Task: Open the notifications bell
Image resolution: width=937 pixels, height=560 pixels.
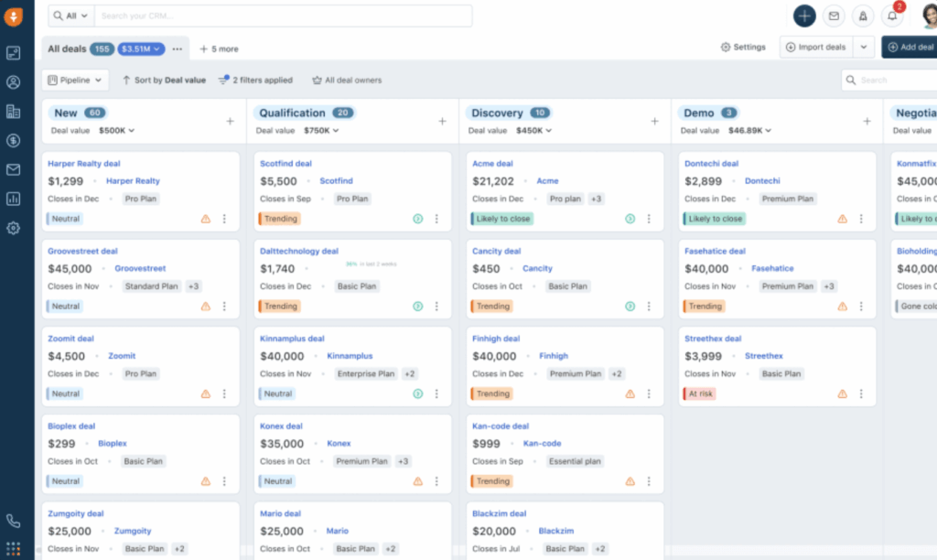Action: point(892,16)
